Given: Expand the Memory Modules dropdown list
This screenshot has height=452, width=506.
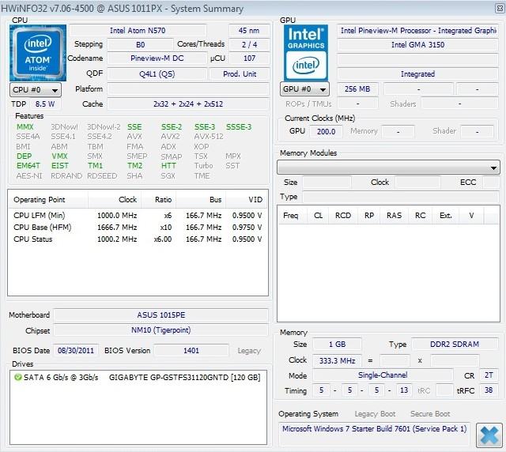Looking at the screenshot, I should [x=388, y=168].
